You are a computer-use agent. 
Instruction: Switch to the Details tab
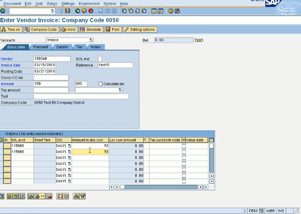[x=62, y=47]
